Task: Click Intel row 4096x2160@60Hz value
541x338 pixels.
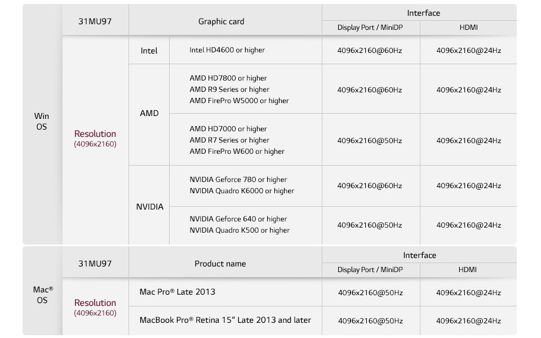Action: click(370, 51)
